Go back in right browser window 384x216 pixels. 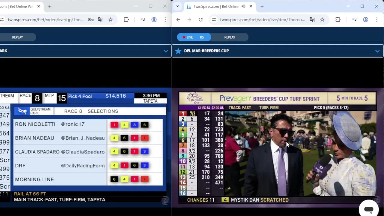pos(178,20)
